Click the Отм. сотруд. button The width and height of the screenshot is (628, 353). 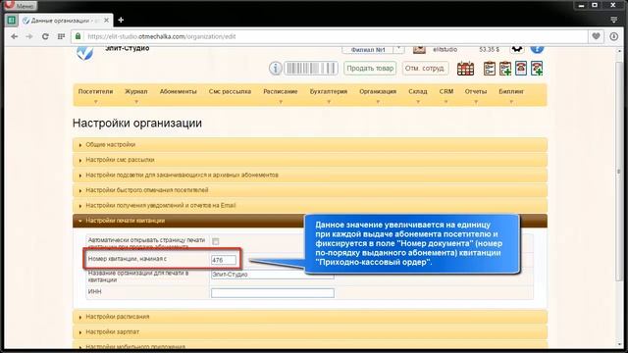pos(425,69)
